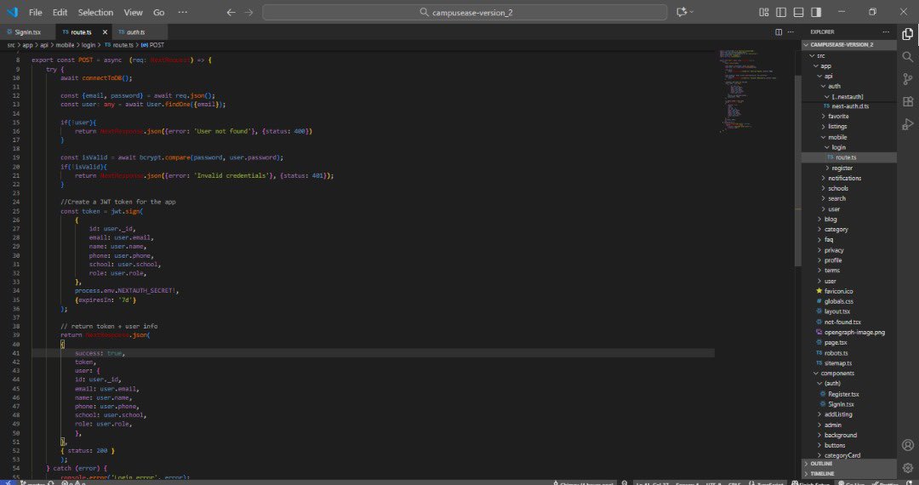Expand the register folder
919x485 pixels.
point(849,168)
